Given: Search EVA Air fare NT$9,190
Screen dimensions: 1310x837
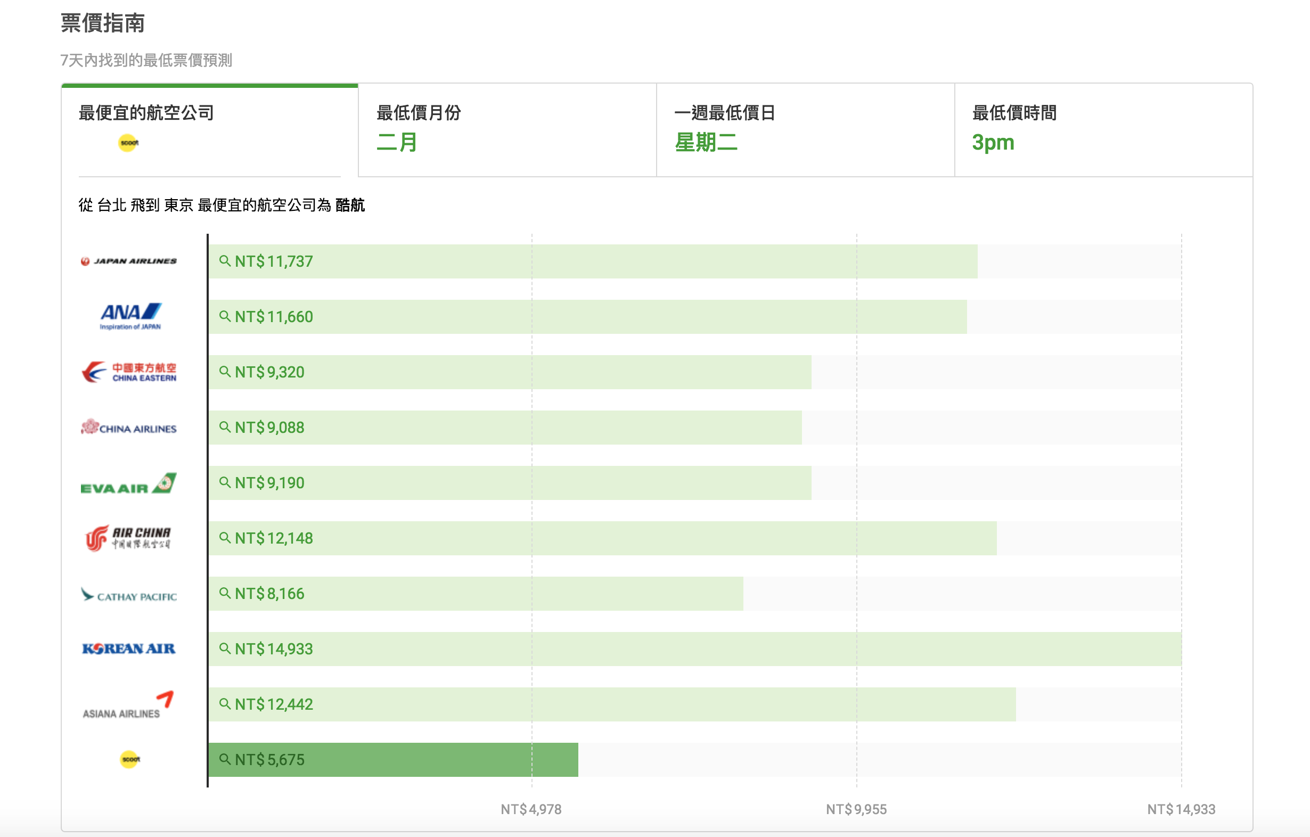Looking at the screenshot, I should [510, 483].
